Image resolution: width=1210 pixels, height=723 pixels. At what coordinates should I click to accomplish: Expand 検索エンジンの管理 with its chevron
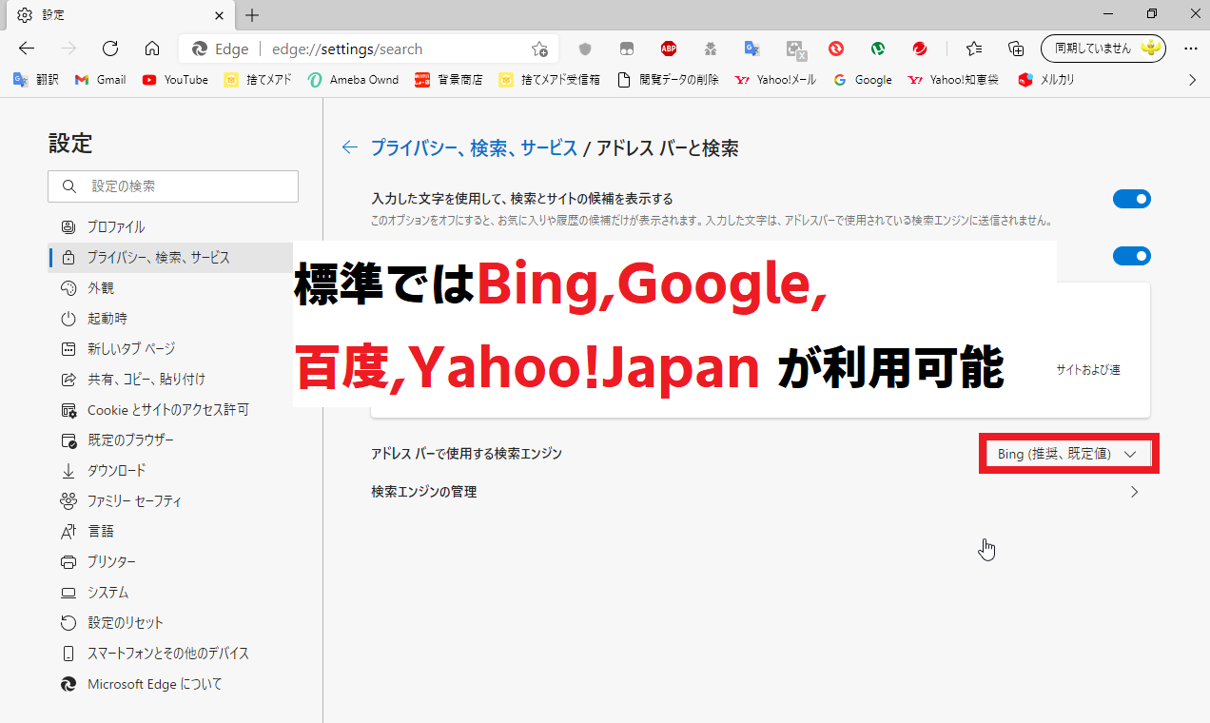pyautogui.click(x=1134, y=492)
